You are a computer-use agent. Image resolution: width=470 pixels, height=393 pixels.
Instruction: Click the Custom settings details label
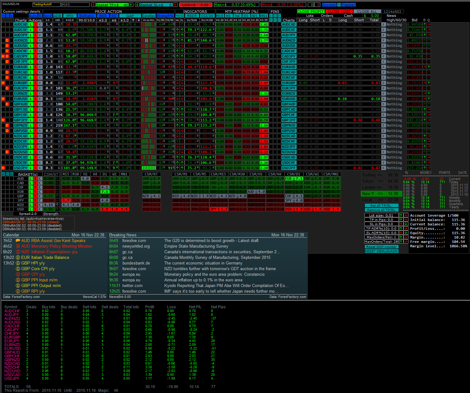[x=22, y=11]
